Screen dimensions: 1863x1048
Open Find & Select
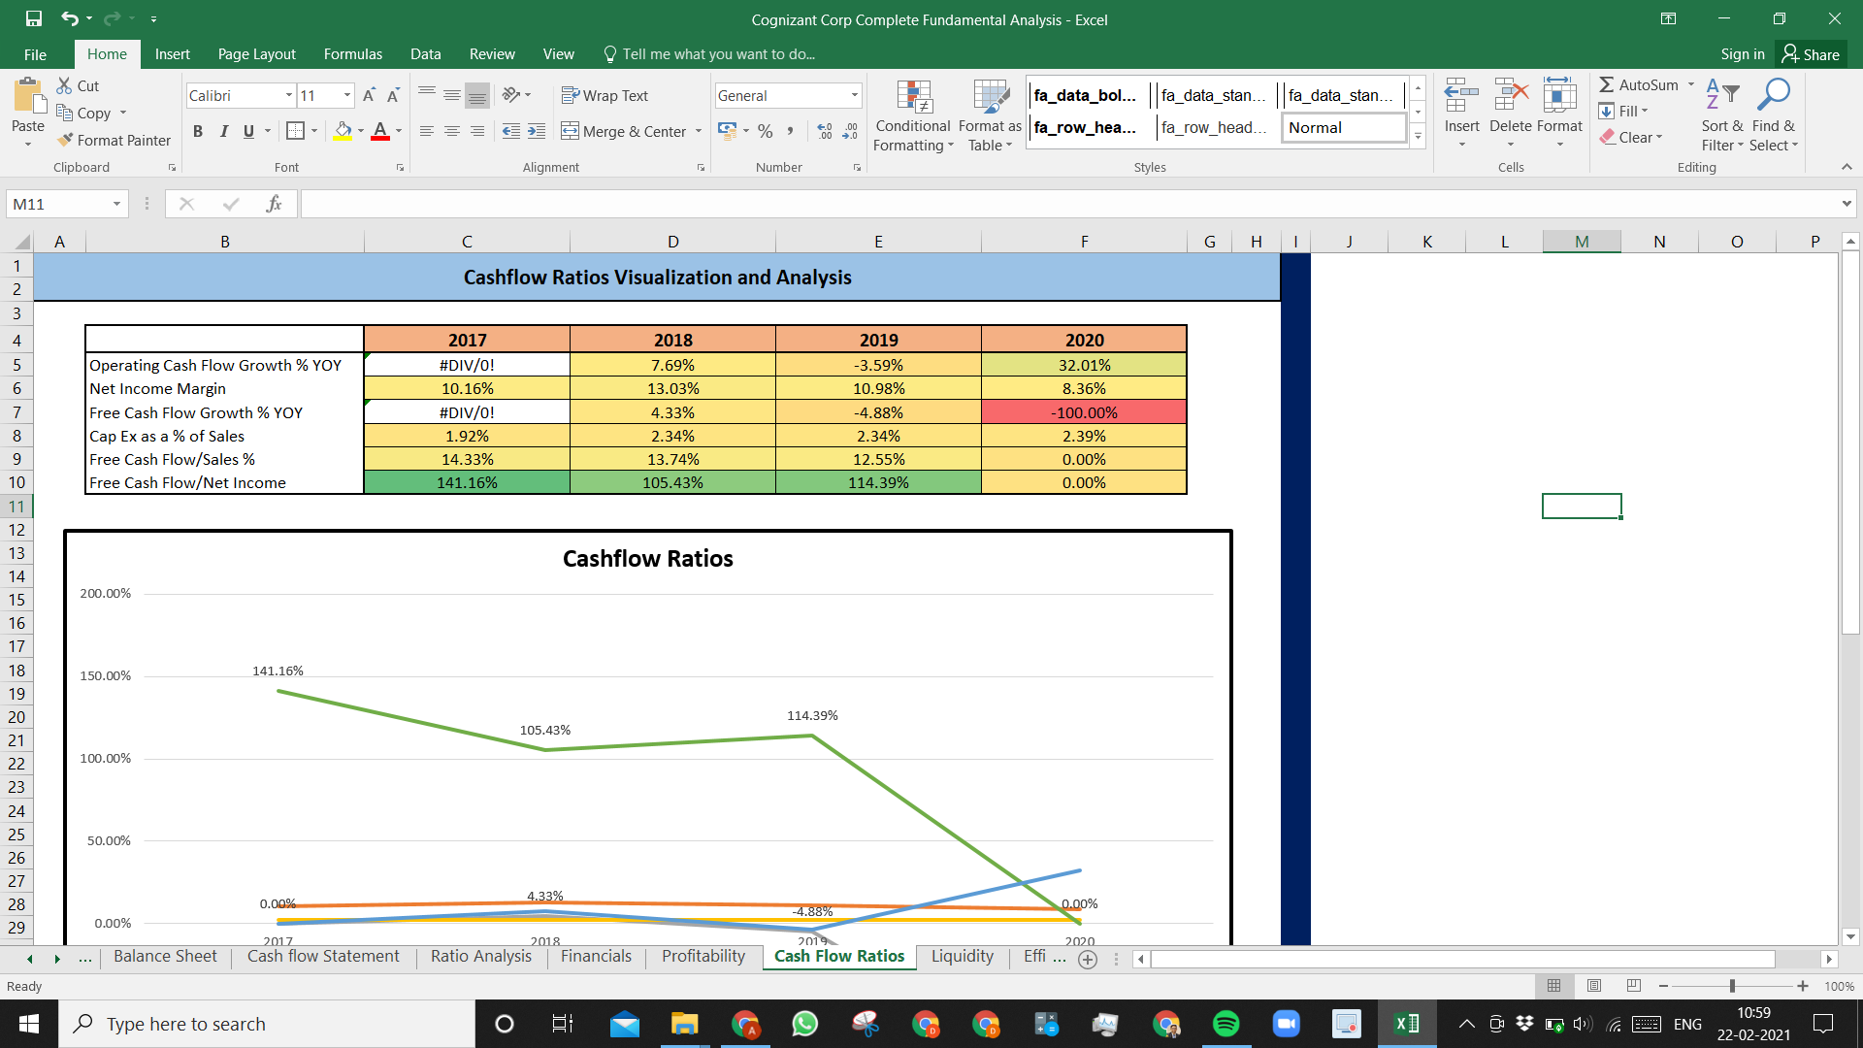coord(1774,115)
